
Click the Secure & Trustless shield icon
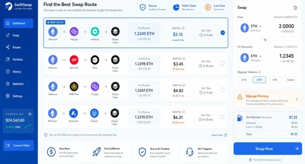(x=142, y=152)
